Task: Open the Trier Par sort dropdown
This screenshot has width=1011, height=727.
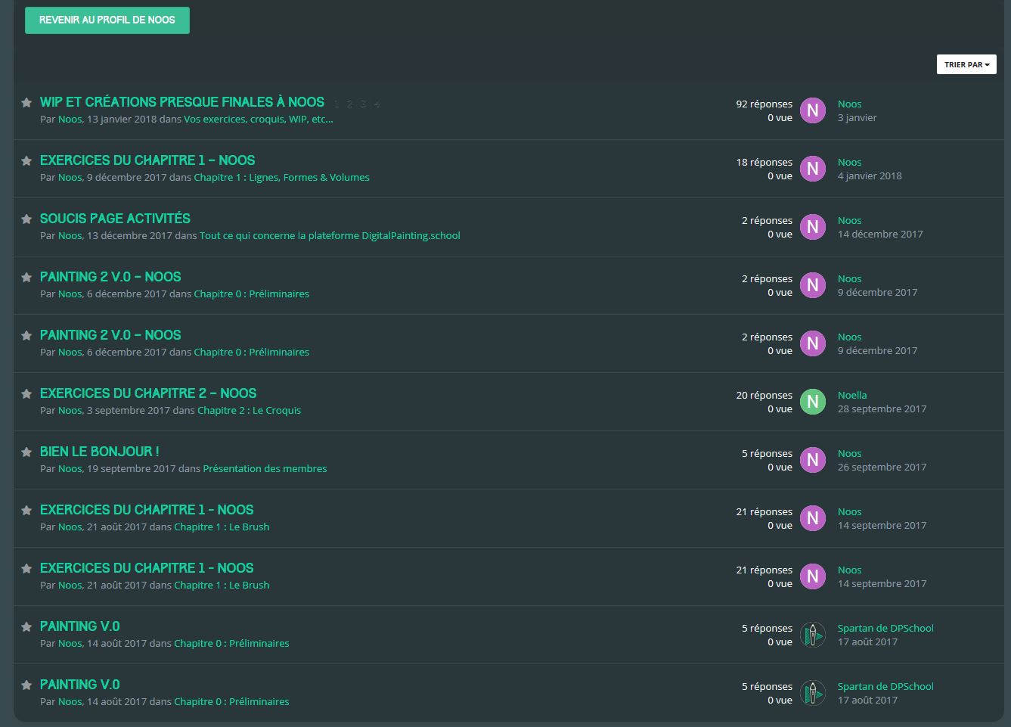Action: [966, 64]
